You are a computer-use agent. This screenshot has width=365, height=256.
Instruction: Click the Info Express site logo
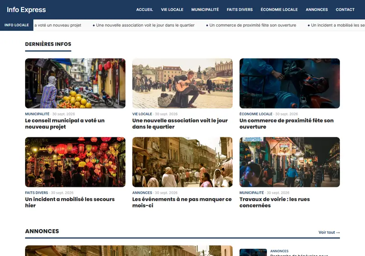[26, 10]
